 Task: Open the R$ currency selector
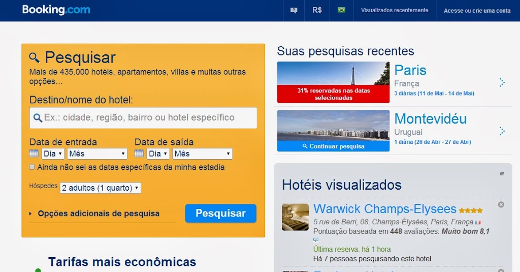pyautogui.click(x=317, y=10)
